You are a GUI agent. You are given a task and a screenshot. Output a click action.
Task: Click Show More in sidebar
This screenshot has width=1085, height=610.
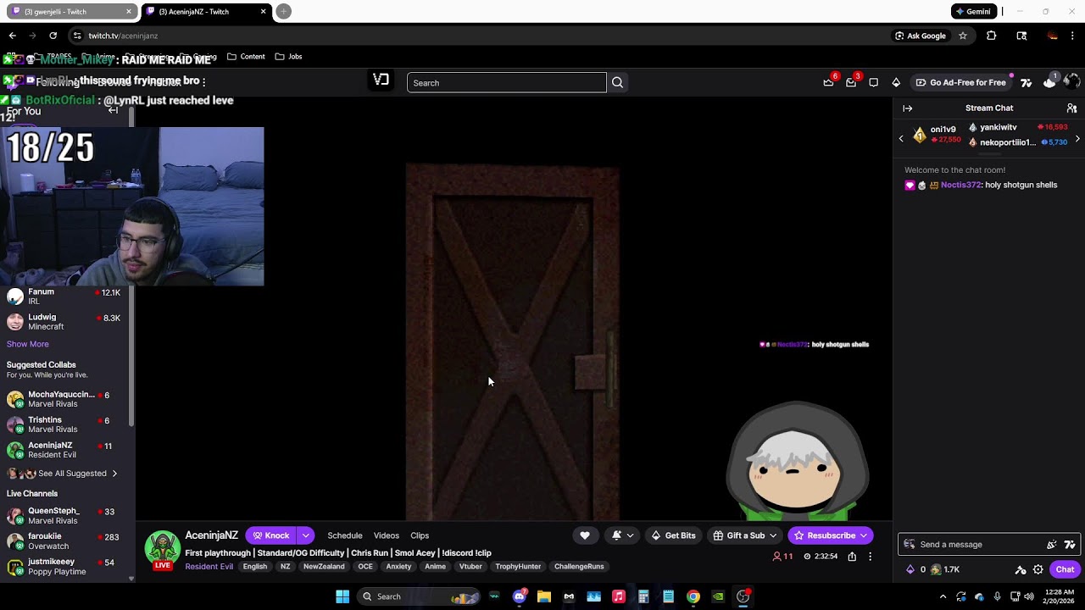click(x=28, y=344)
